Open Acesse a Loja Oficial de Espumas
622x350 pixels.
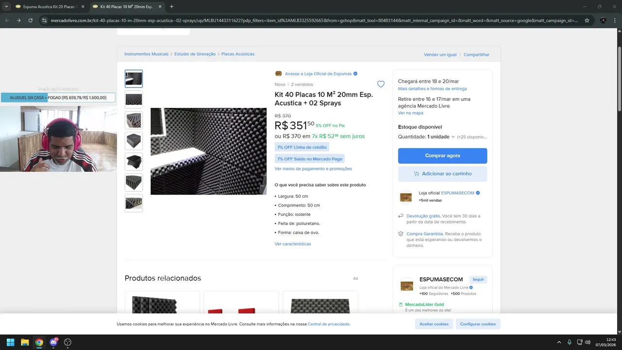(x=318, y=74)
